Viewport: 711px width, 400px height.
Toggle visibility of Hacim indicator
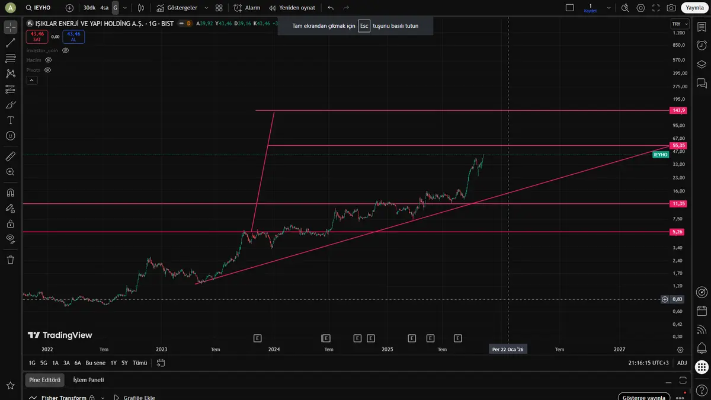(x=49, y=60)
